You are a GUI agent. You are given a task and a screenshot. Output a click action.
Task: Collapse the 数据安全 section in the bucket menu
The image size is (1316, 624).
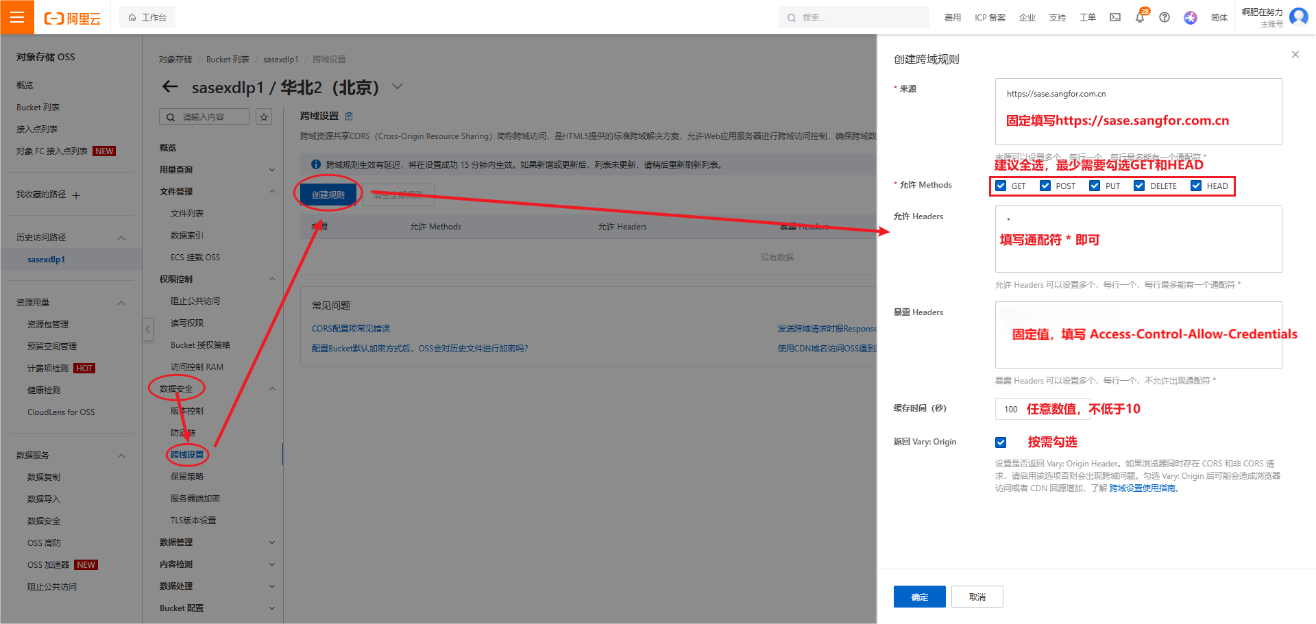(x=272, y=389)
